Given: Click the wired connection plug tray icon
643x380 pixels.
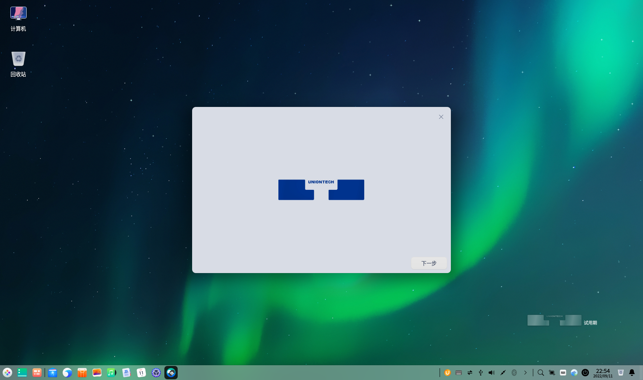Looking at the screenshot, I should (x=503, y=373).
